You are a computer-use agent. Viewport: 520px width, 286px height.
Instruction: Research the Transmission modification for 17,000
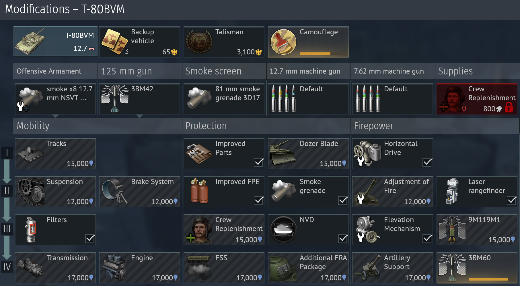point(55,268)
